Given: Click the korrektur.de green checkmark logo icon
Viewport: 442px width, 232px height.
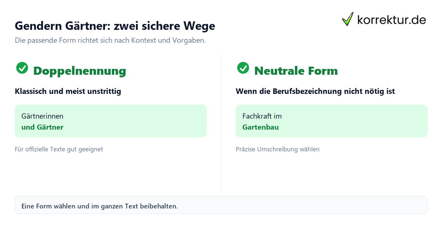Looking at the screenshot, I should tap(348, 19).
